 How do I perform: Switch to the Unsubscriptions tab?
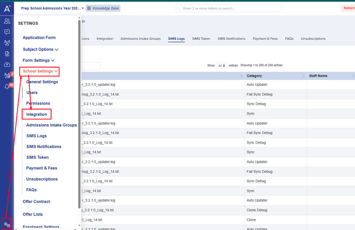pos(313,39)
